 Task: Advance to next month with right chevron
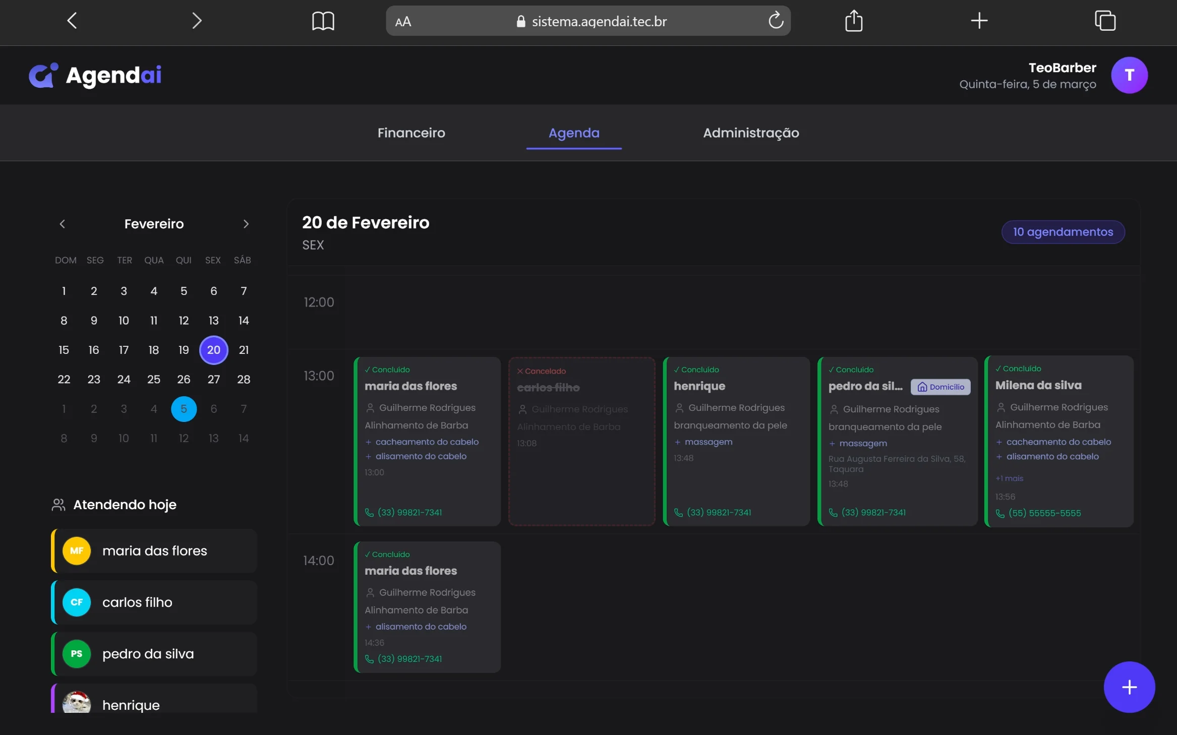tap(246, 224)
